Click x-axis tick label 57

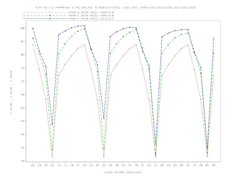[156, 165]
